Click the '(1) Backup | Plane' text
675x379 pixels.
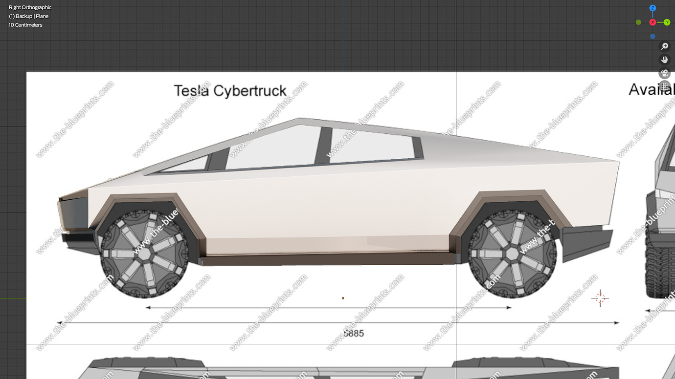point(29,16)
